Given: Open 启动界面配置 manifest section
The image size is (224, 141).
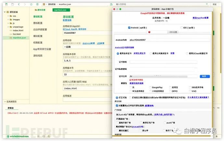Looking at the screenshot, I should click(x=40, y=29).
